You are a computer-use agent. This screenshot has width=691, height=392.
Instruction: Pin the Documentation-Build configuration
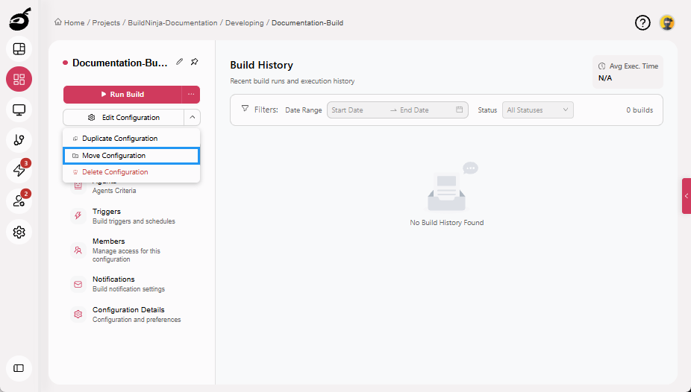click(x=194, y=62)
